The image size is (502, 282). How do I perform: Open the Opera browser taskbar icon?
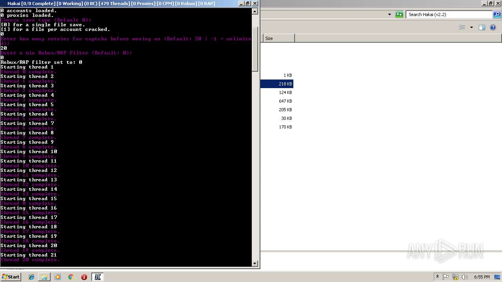[x=84, y=277]
